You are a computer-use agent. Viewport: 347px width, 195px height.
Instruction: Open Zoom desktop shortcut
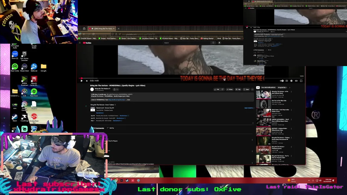click(15, 55)
